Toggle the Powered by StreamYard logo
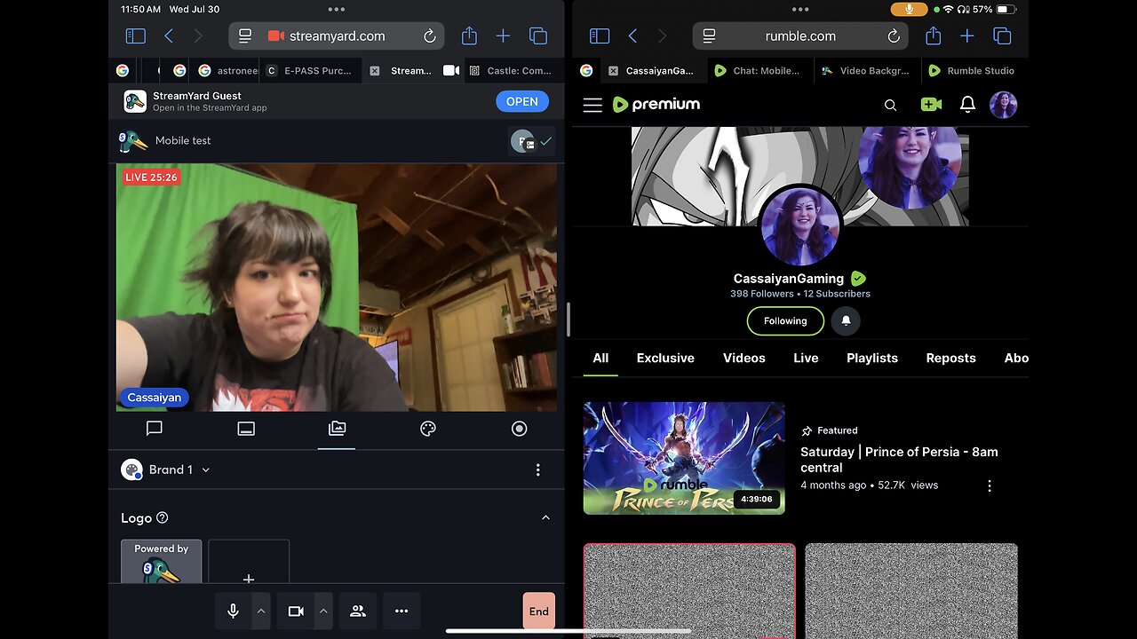The image size is (1137, 639). pos(162,562)
